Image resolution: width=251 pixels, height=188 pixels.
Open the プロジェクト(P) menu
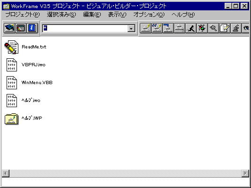[x=23, y=15]
